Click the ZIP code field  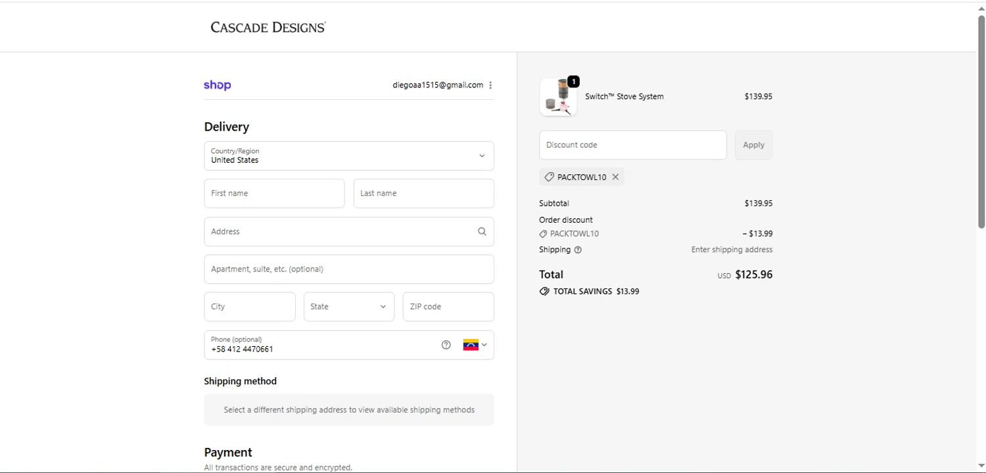click(x=448, y=307)
